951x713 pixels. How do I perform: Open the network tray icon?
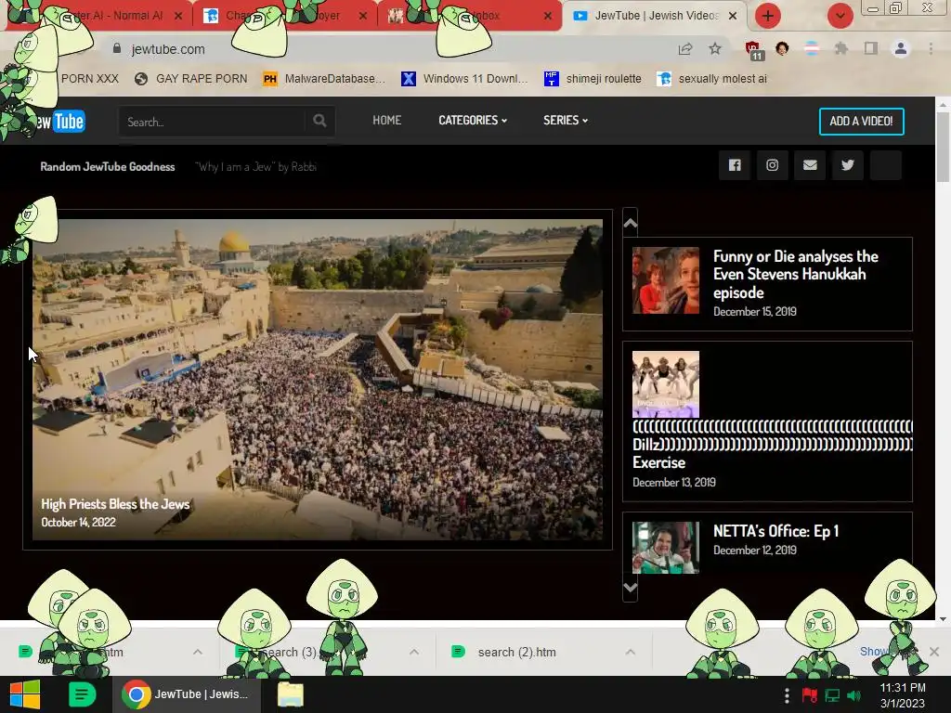(832, 695)
